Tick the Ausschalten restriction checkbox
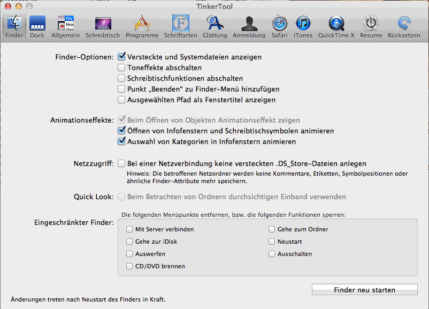 click(272, 254)
